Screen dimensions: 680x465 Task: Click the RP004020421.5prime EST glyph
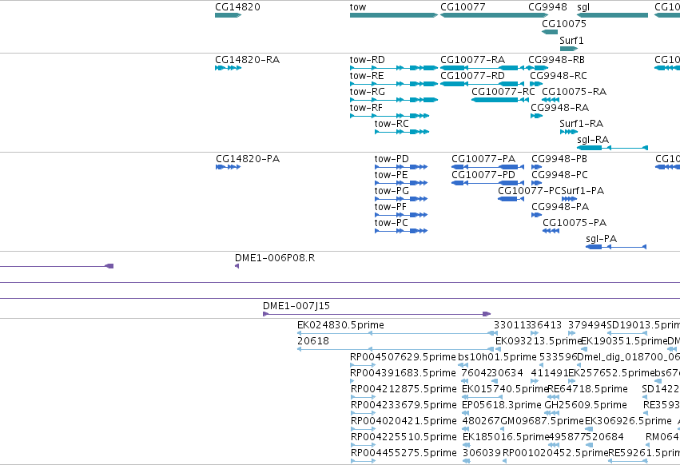pos(363,429)
